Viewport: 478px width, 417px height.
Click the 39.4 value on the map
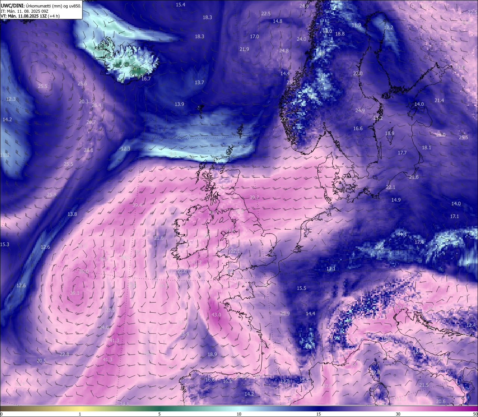(137, 205)
